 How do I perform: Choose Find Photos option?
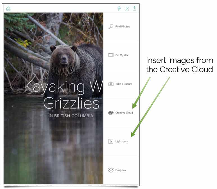tap(121, 26)
